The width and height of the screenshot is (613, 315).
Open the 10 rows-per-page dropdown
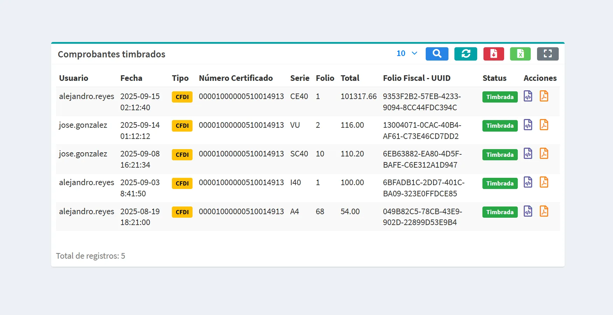(x=407, y=54)
